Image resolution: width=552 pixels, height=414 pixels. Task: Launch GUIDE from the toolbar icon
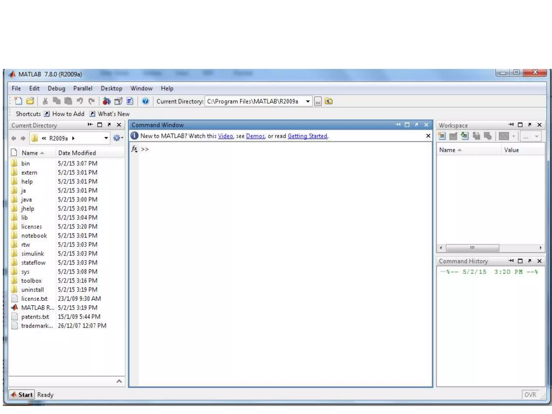(x=118, y=101)
